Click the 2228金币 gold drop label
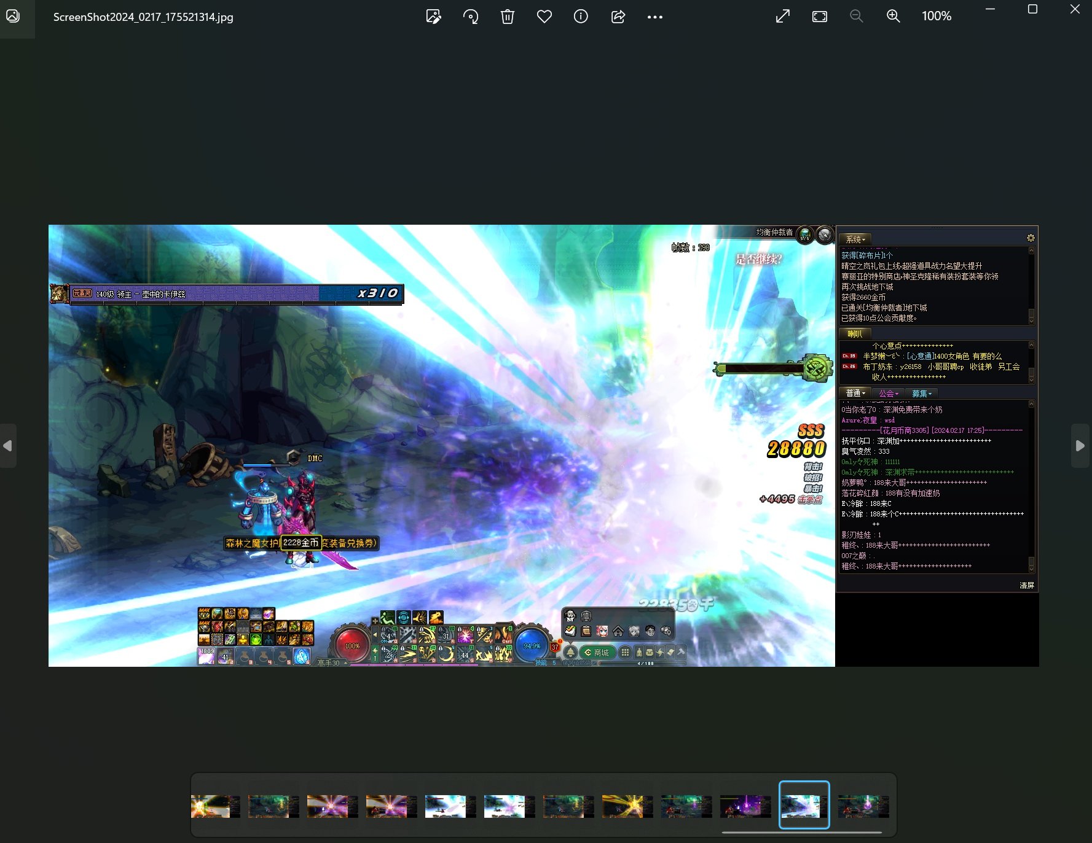This screenshot has height=843, width=1092. (x=300, y=543)
